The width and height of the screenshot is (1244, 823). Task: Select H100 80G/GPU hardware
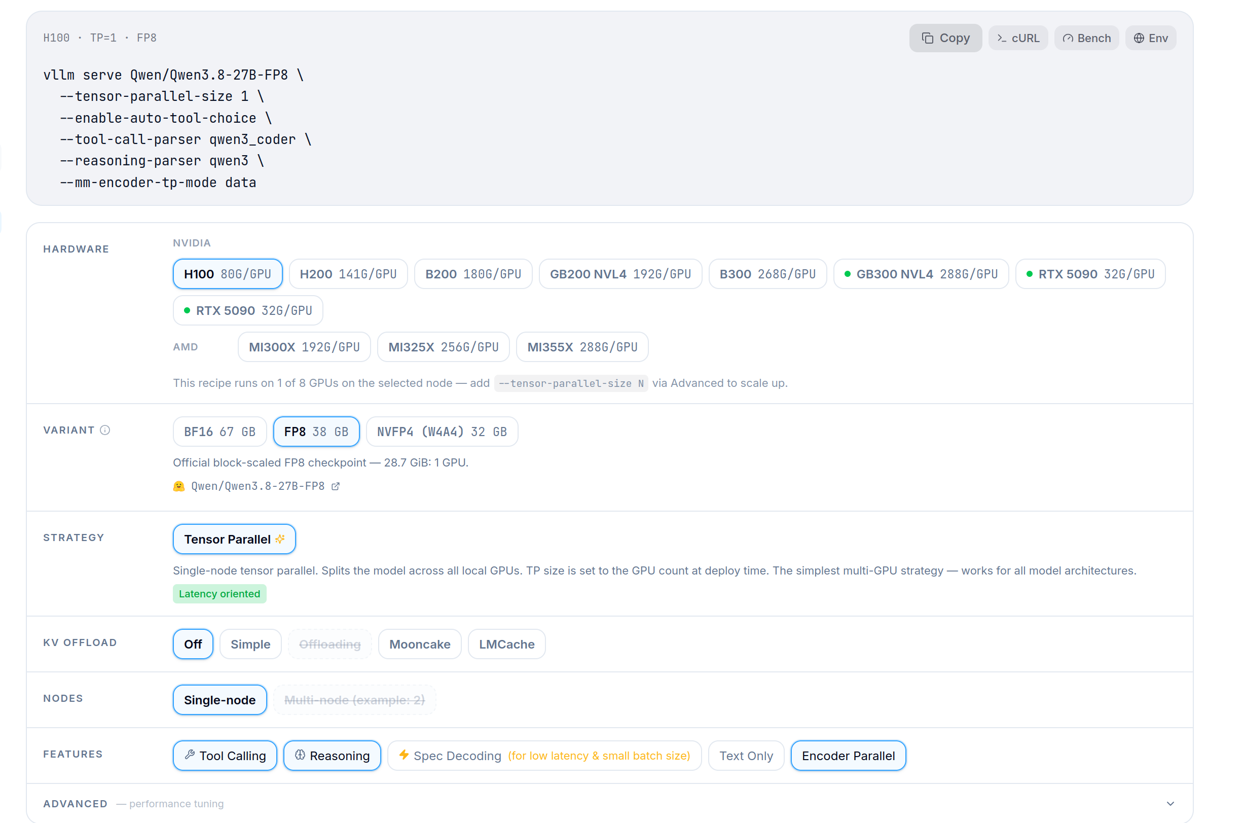[228, 273]
